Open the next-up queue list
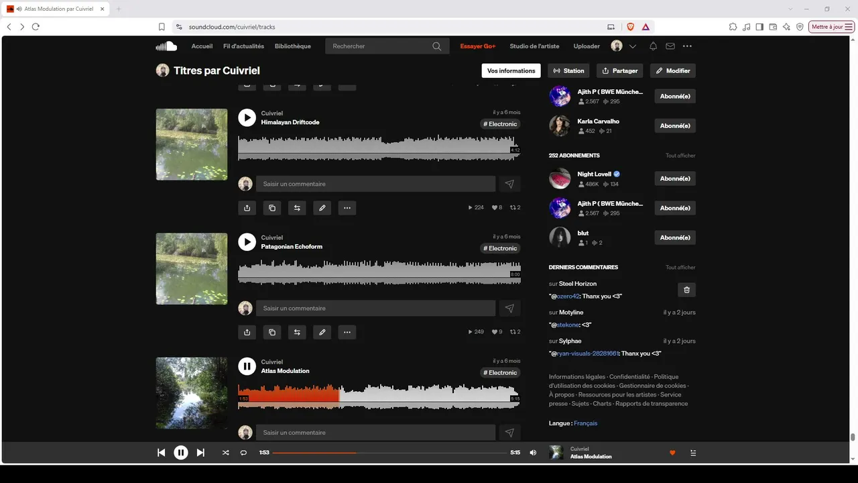 (693, 453)
